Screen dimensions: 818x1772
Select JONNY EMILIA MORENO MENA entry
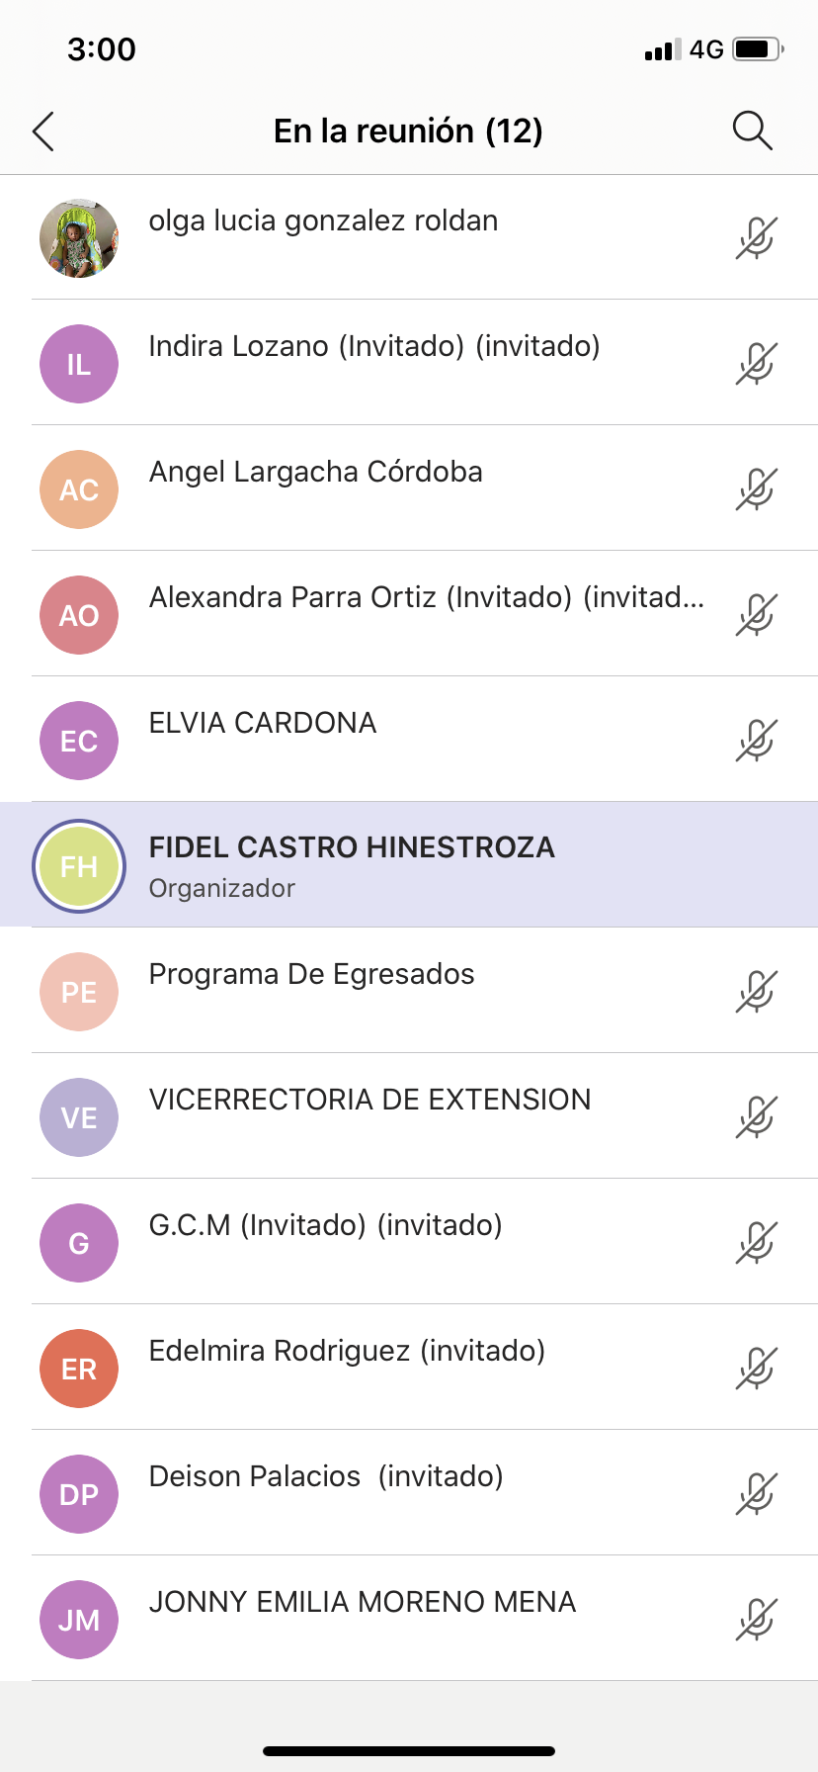tap(362, 1603)
